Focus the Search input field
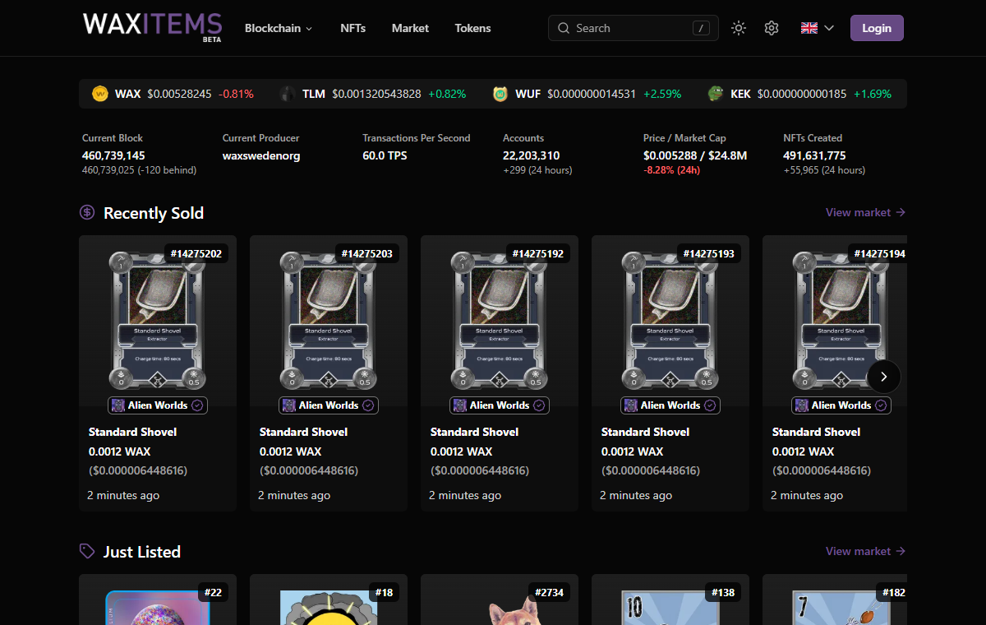986x625 pixels. (633, 28)
